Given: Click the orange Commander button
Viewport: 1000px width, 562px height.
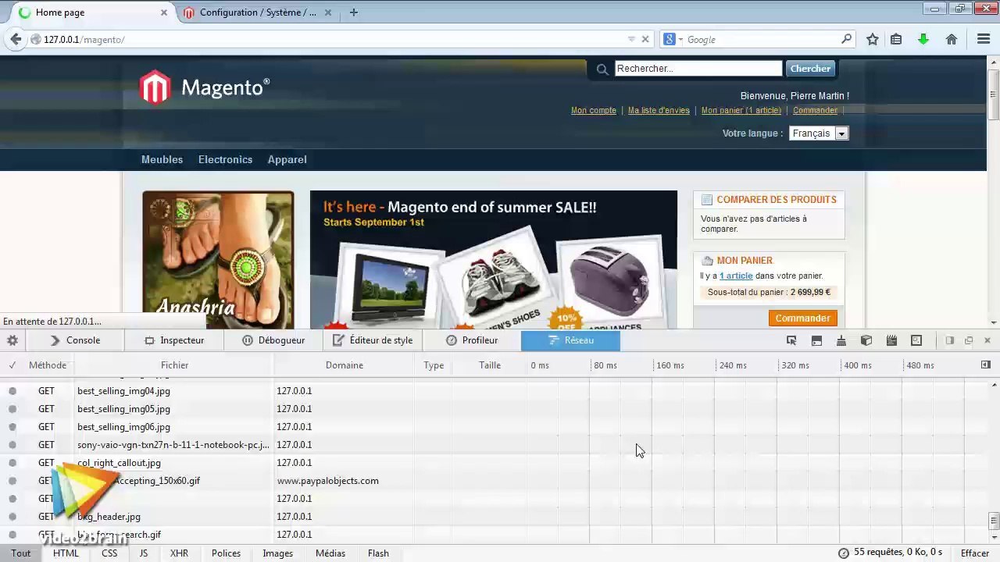Looking at the screenshot, I should pyautogui.click(x=802, y=318).
